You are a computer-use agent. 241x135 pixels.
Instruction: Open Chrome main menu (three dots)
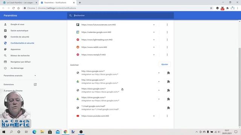238,8
